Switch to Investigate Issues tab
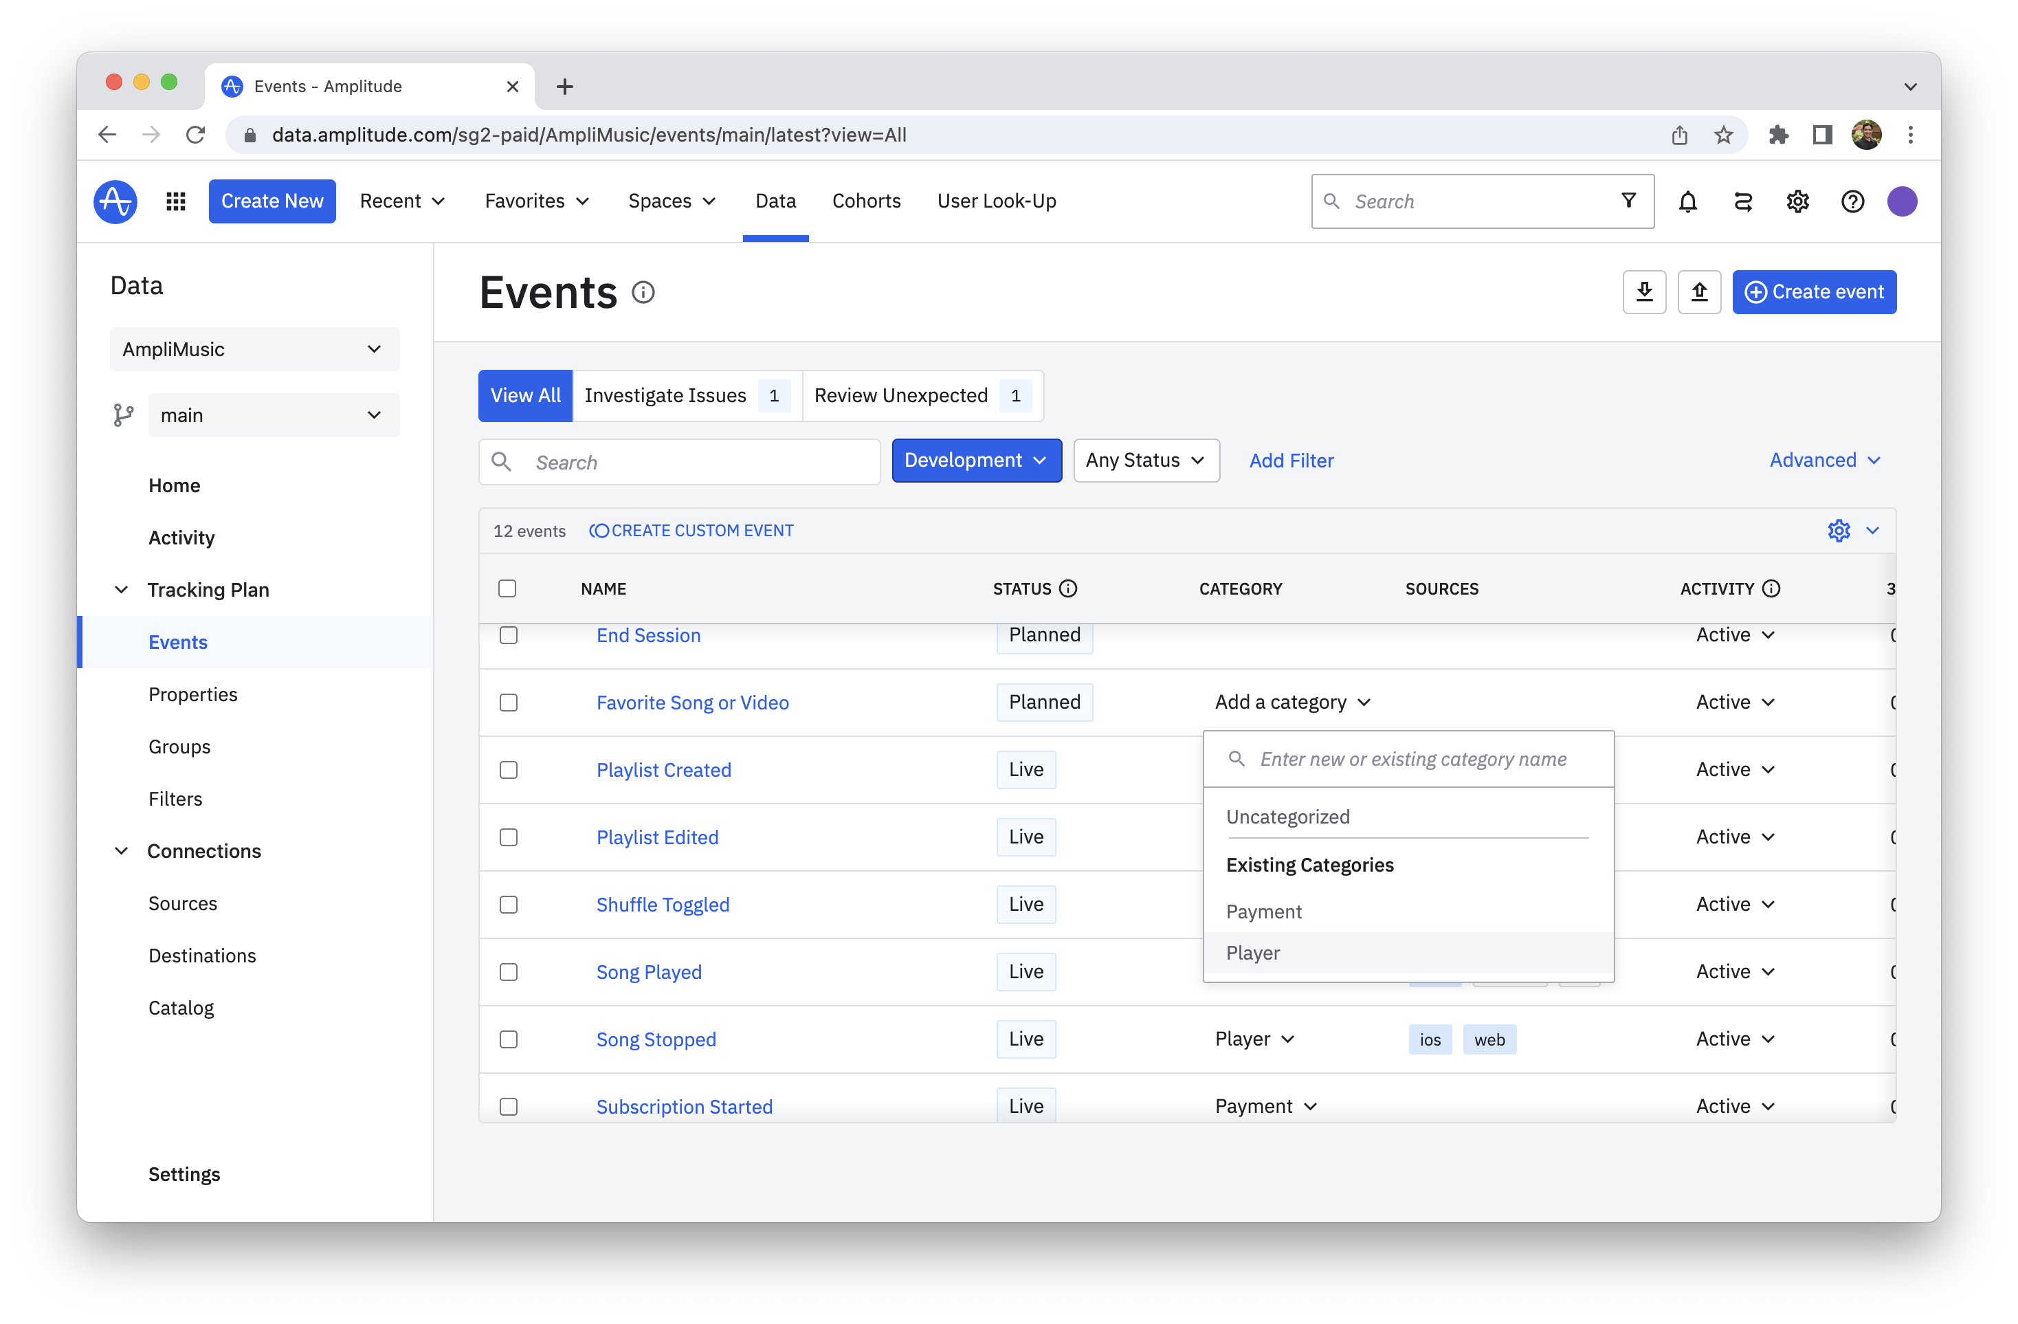This screenshot has width=2018, height=1324. [x=665, y=396]
